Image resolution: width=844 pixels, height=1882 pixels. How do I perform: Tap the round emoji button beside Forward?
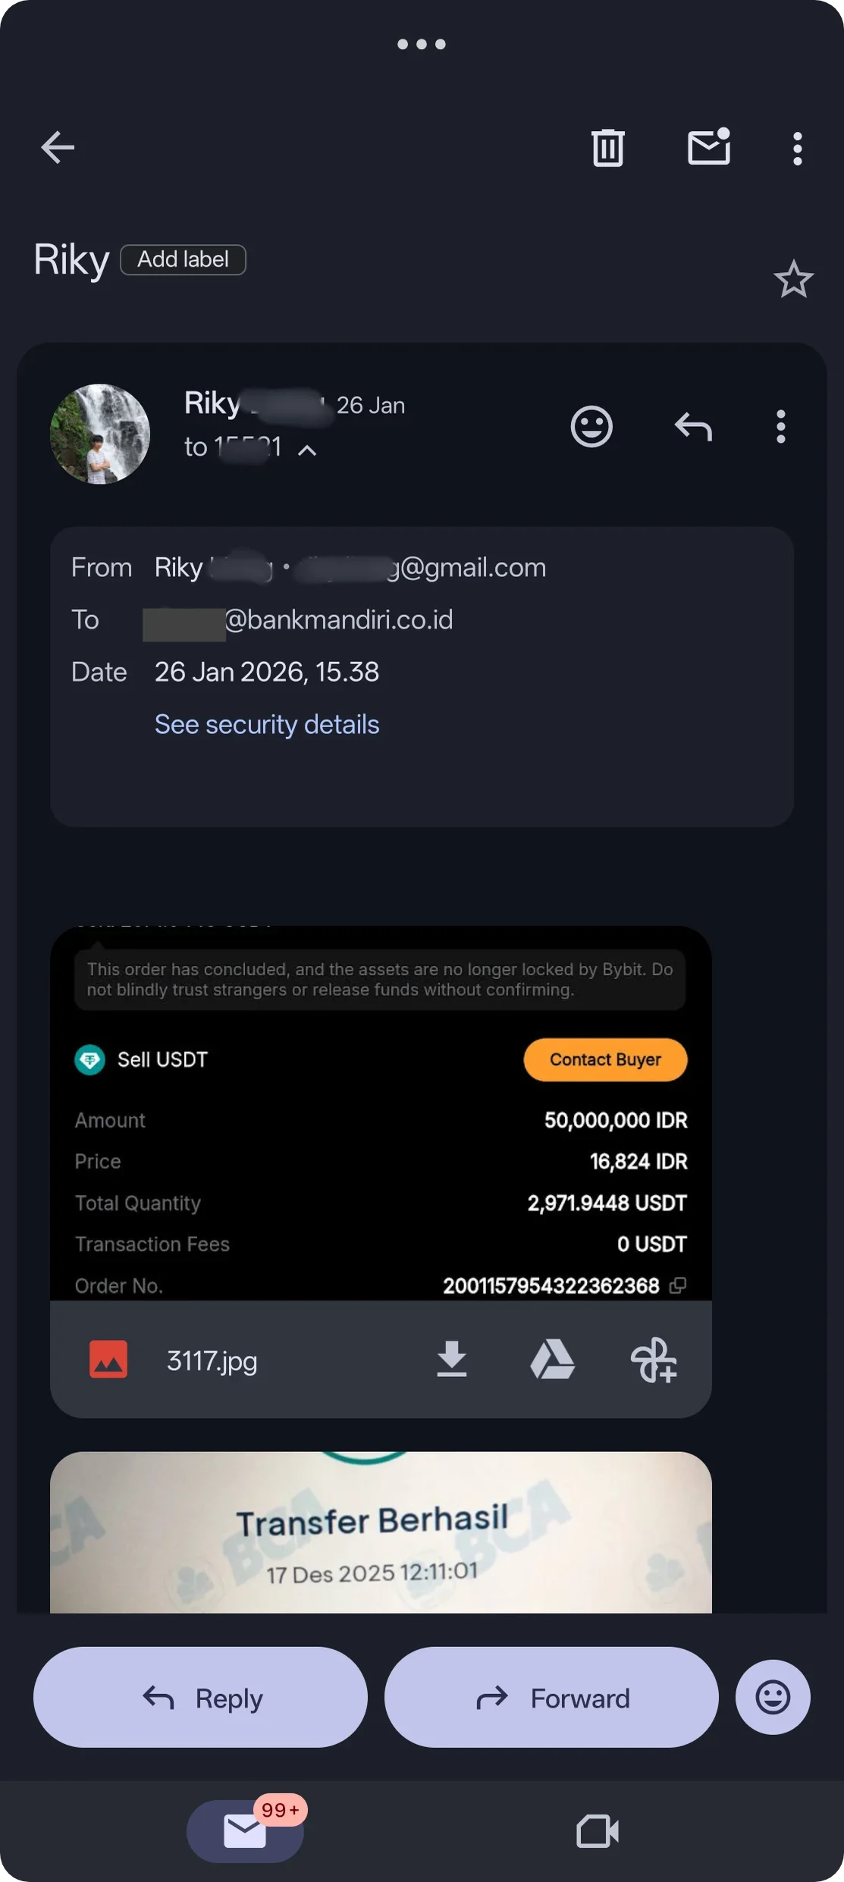point(773,1697)
